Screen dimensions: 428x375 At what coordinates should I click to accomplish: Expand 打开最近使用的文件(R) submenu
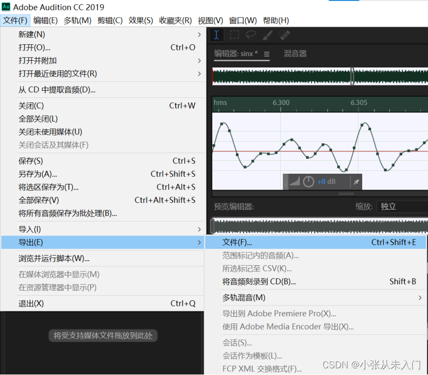(x=102, y=74)
